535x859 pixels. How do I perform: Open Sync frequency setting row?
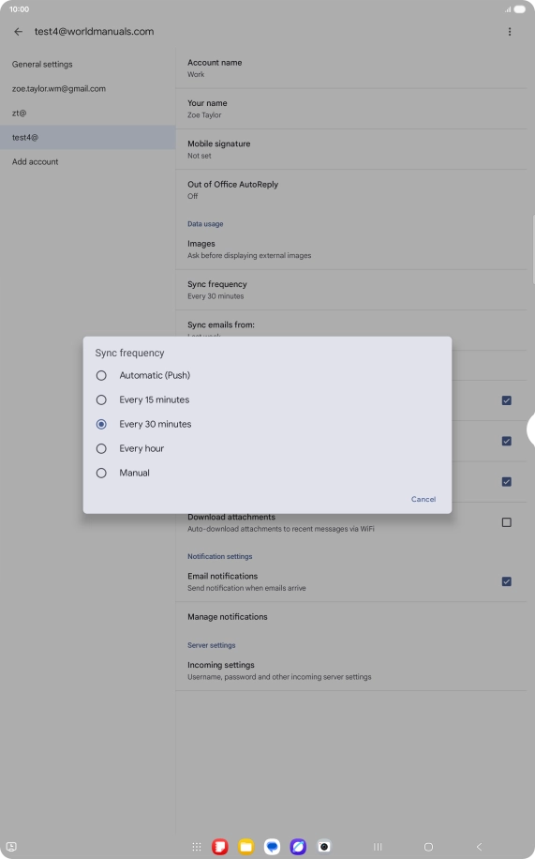(x=351, y=290)
